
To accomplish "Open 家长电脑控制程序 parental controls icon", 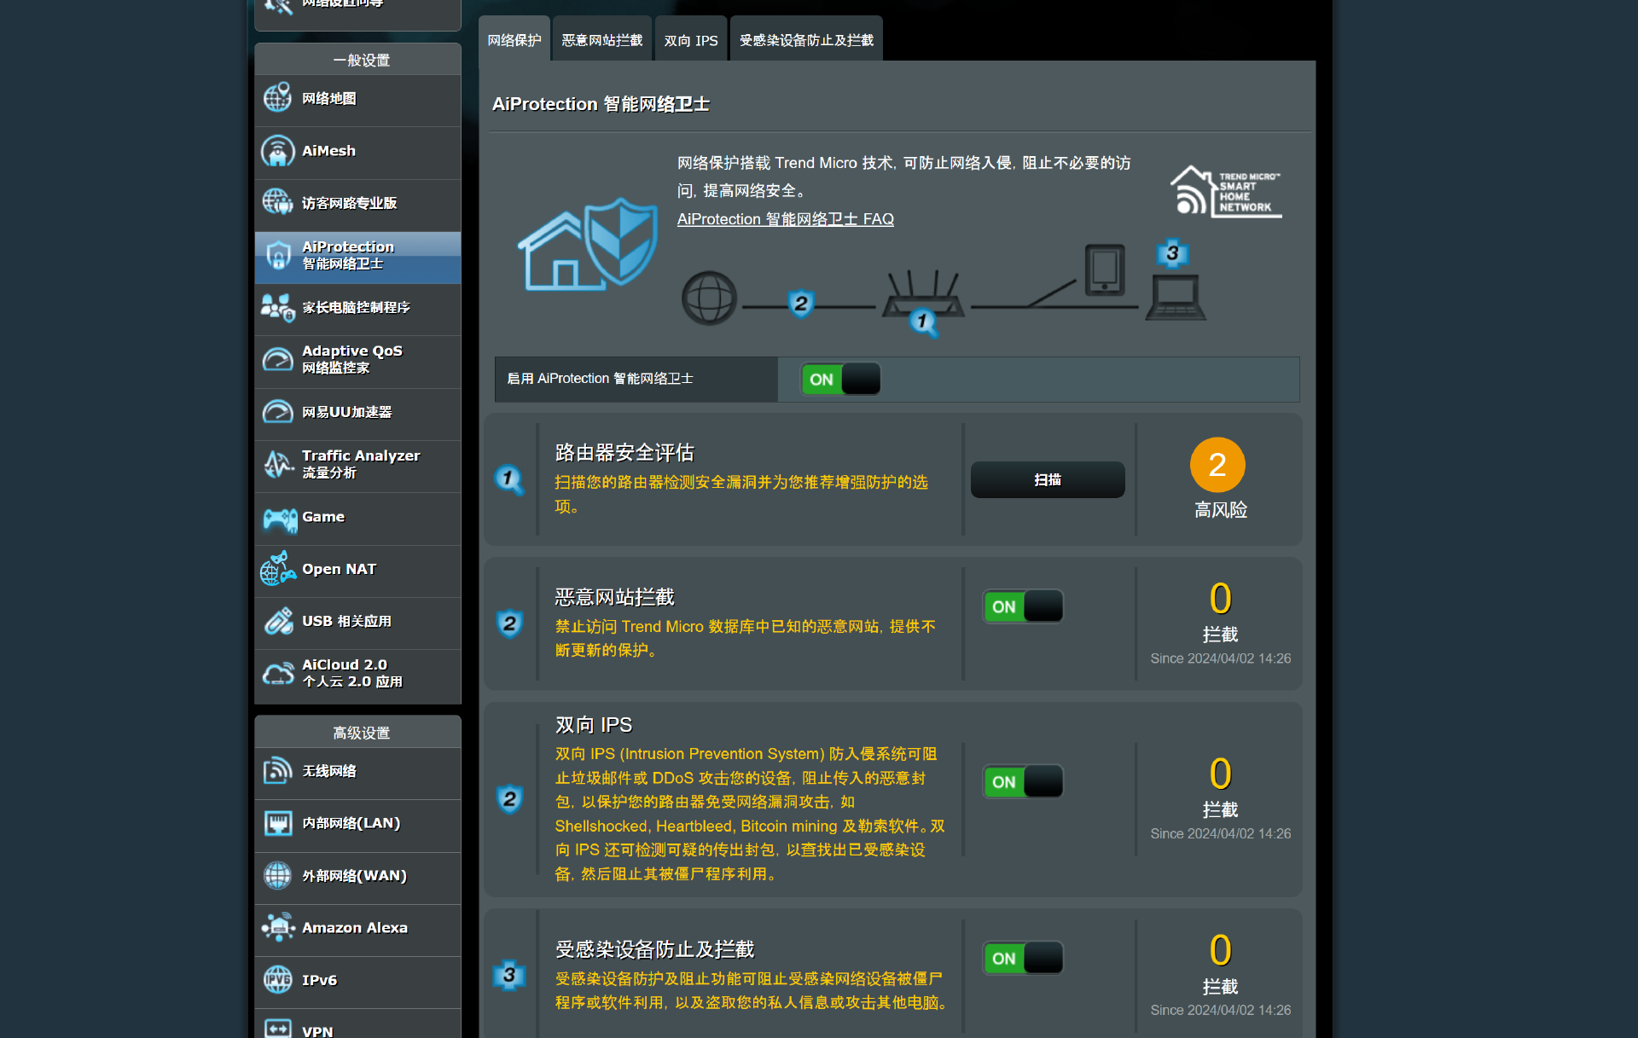I will click(x=277, y=307).
